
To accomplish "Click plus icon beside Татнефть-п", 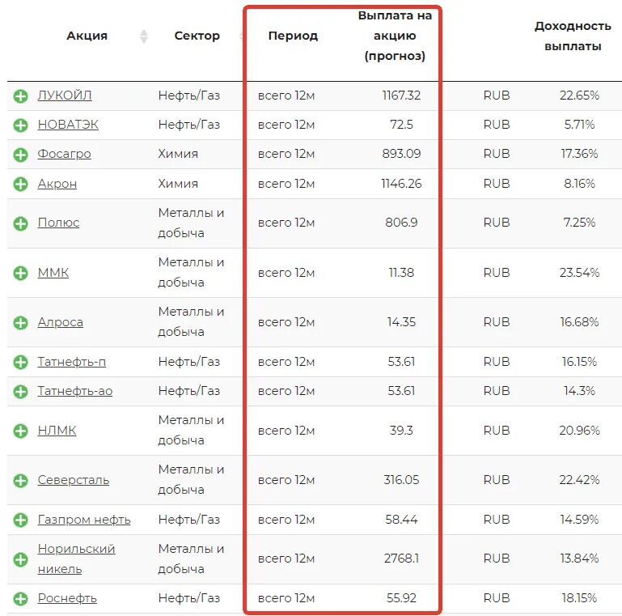I will 20,363.
